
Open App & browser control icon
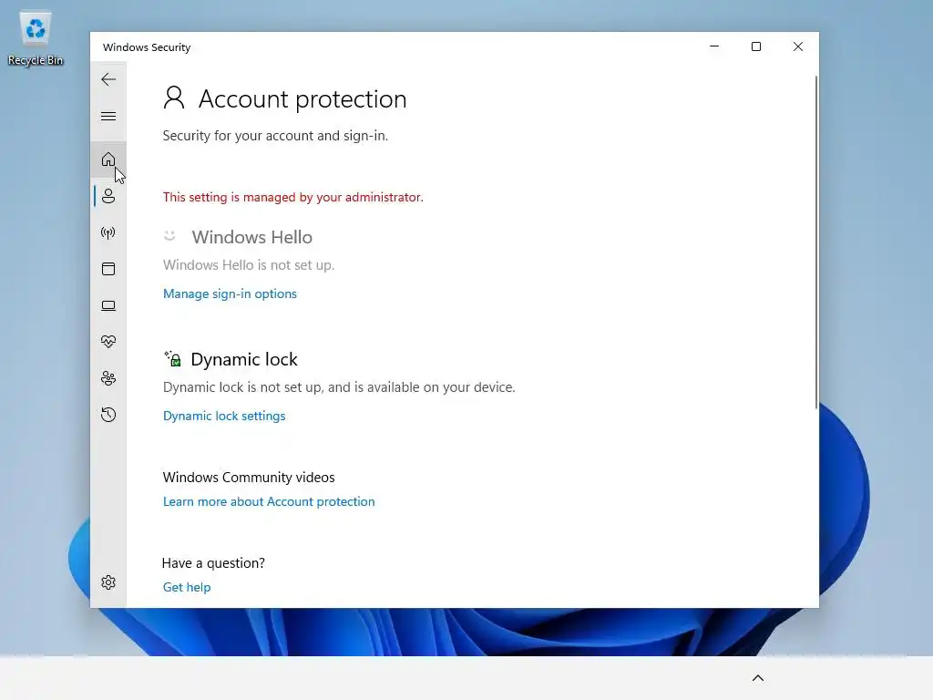108,269
